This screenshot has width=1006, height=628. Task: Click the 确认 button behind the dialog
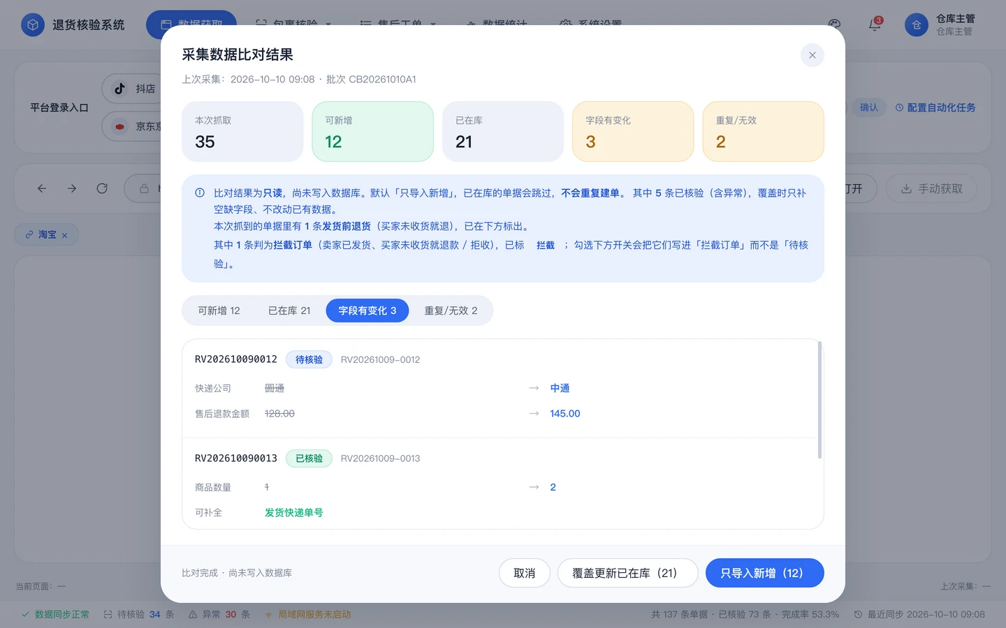coord(868,107)
